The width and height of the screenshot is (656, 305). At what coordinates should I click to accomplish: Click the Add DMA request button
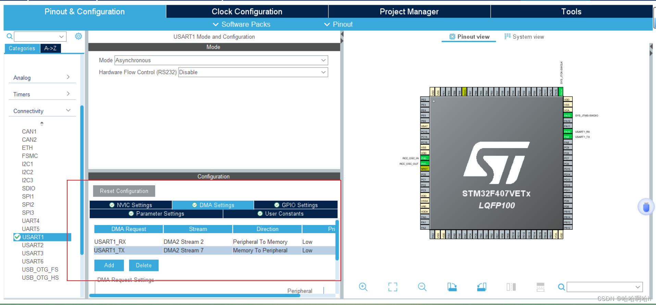[109, 265]
